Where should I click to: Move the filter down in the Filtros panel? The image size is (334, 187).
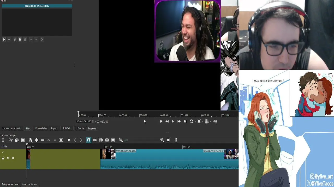click(x=36, y=39)
